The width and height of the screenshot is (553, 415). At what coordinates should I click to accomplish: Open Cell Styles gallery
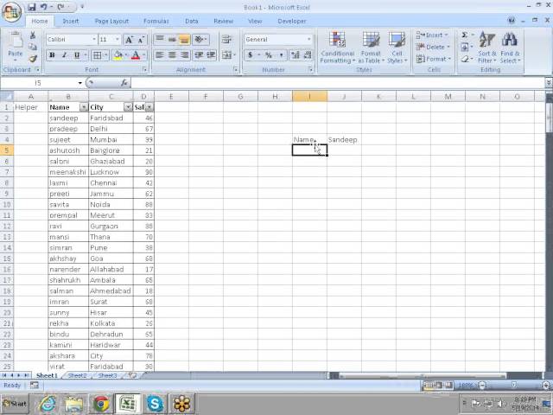[397, 48]
